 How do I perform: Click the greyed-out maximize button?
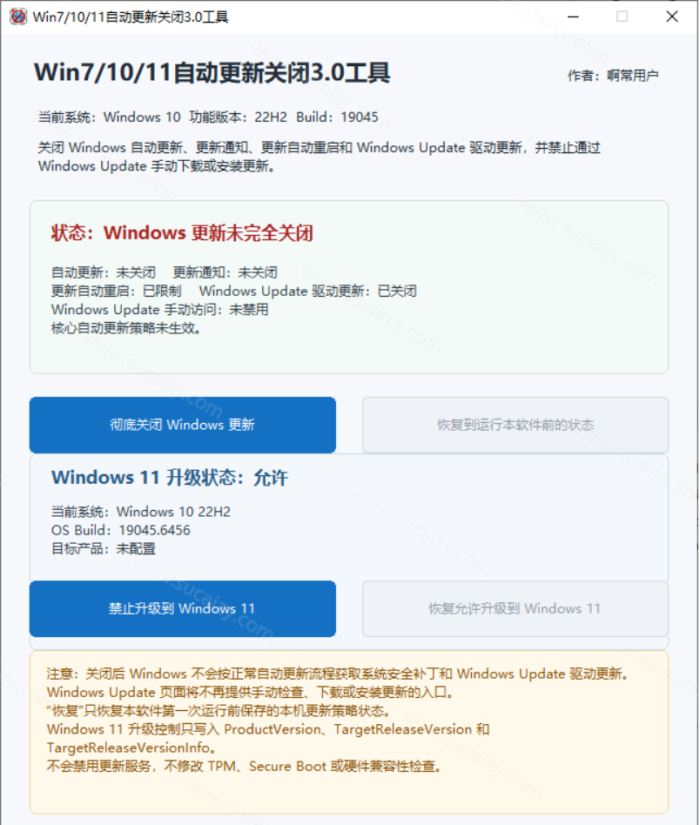pos(623,17)
